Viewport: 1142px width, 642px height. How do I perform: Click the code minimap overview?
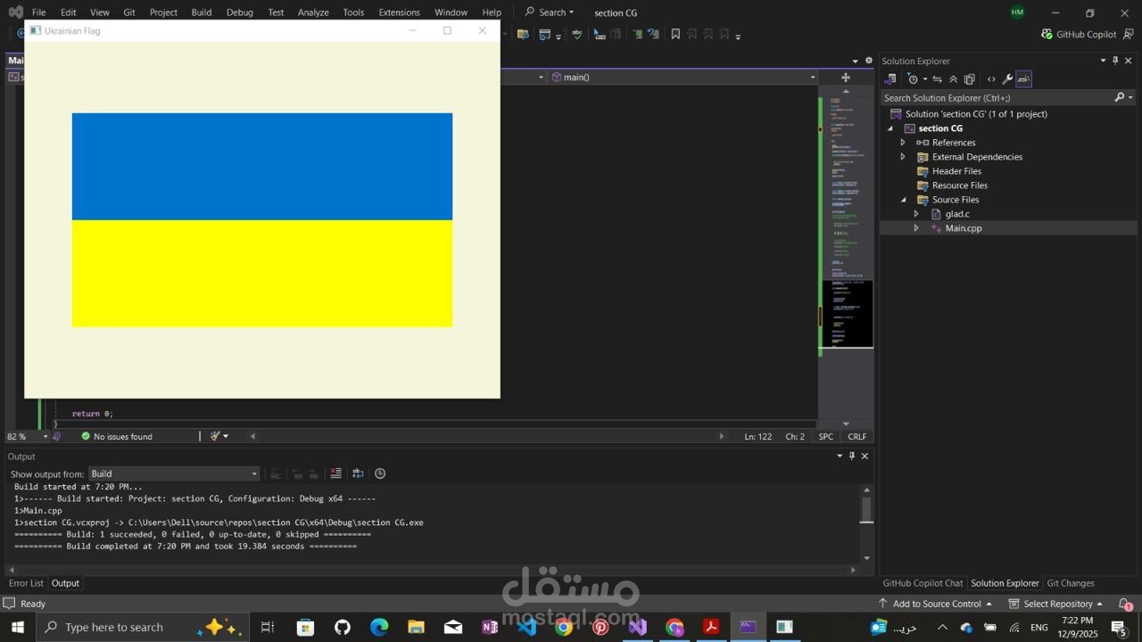coord(846,223)
